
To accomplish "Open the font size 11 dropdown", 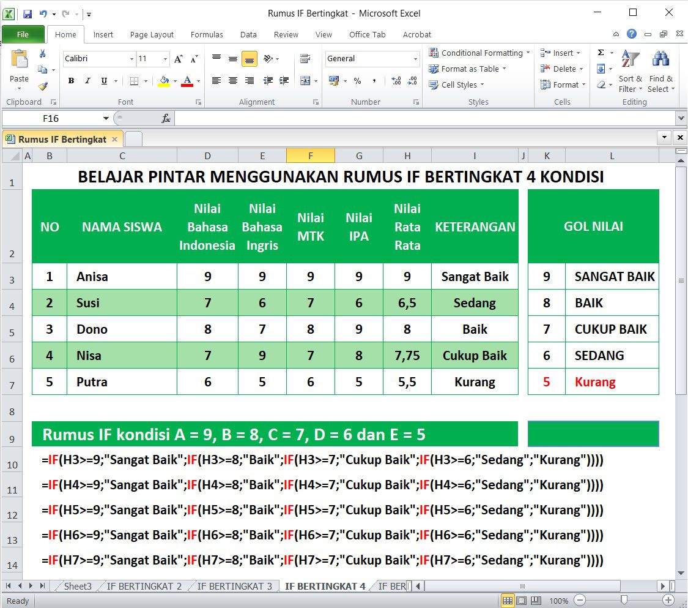I will pos(165,59).
